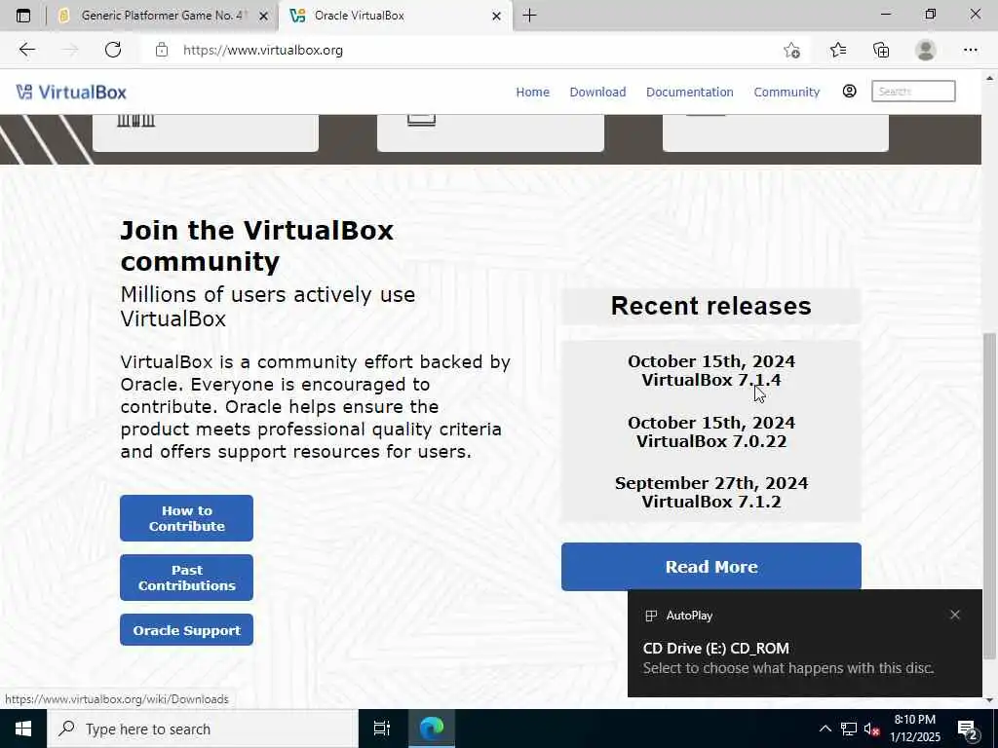Reload the VirtualBox page
Image resolution: width=998 pixels, height=748 pixels.
[113, 50]
